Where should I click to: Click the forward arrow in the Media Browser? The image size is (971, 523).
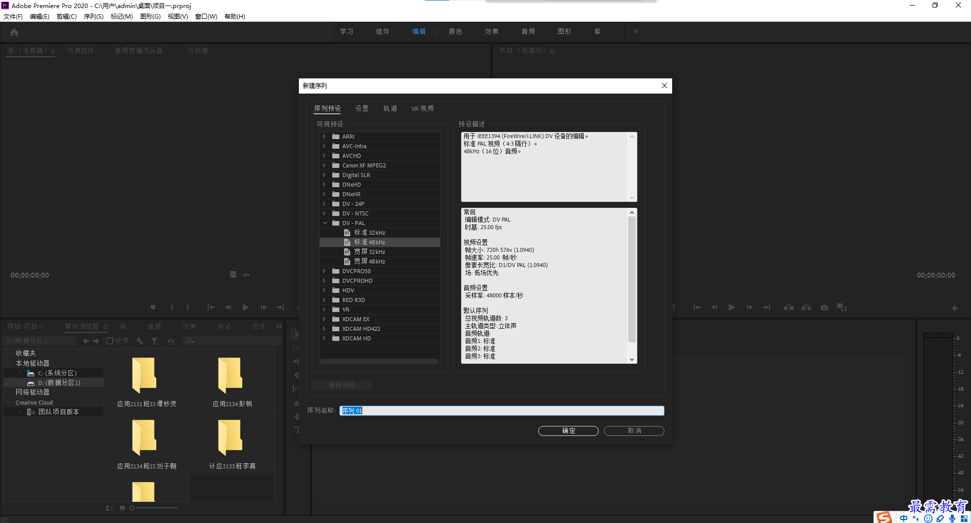tap(96, 341)
